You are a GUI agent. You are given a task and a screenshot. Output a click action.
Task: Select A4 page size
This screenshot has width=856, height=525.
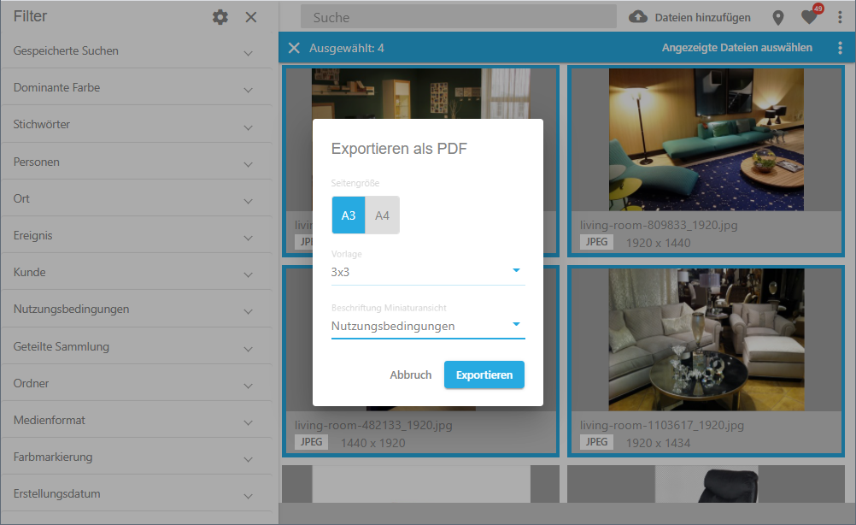(382, 215)
